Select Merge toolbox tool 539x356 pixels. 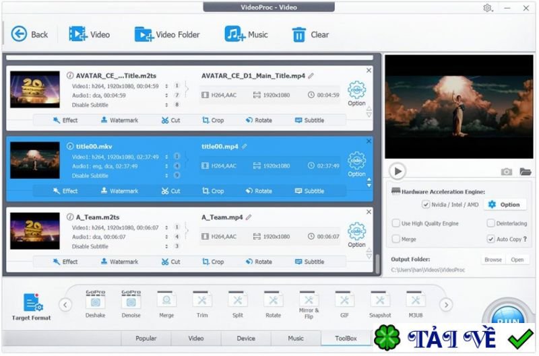pyautogui.click(x=166, y=304)
